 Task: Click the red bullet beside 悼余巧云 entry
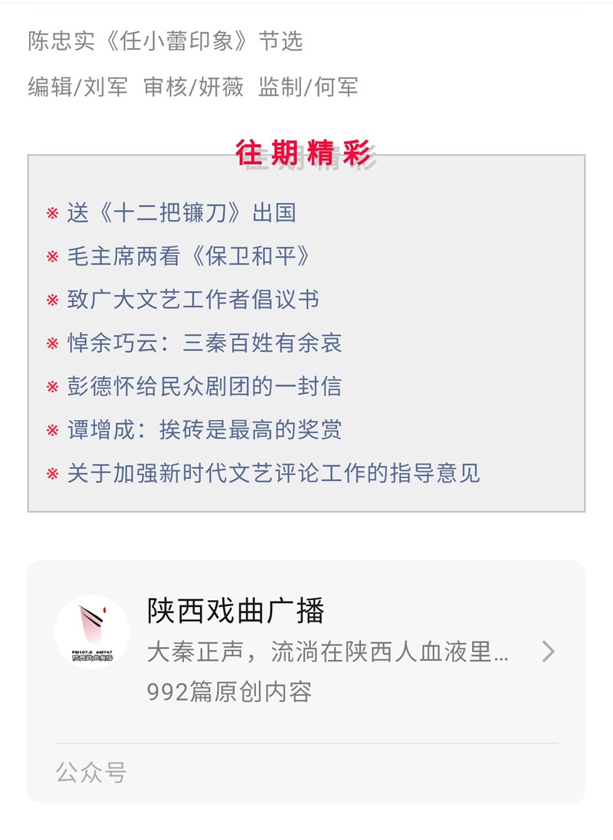pos(52,343)
